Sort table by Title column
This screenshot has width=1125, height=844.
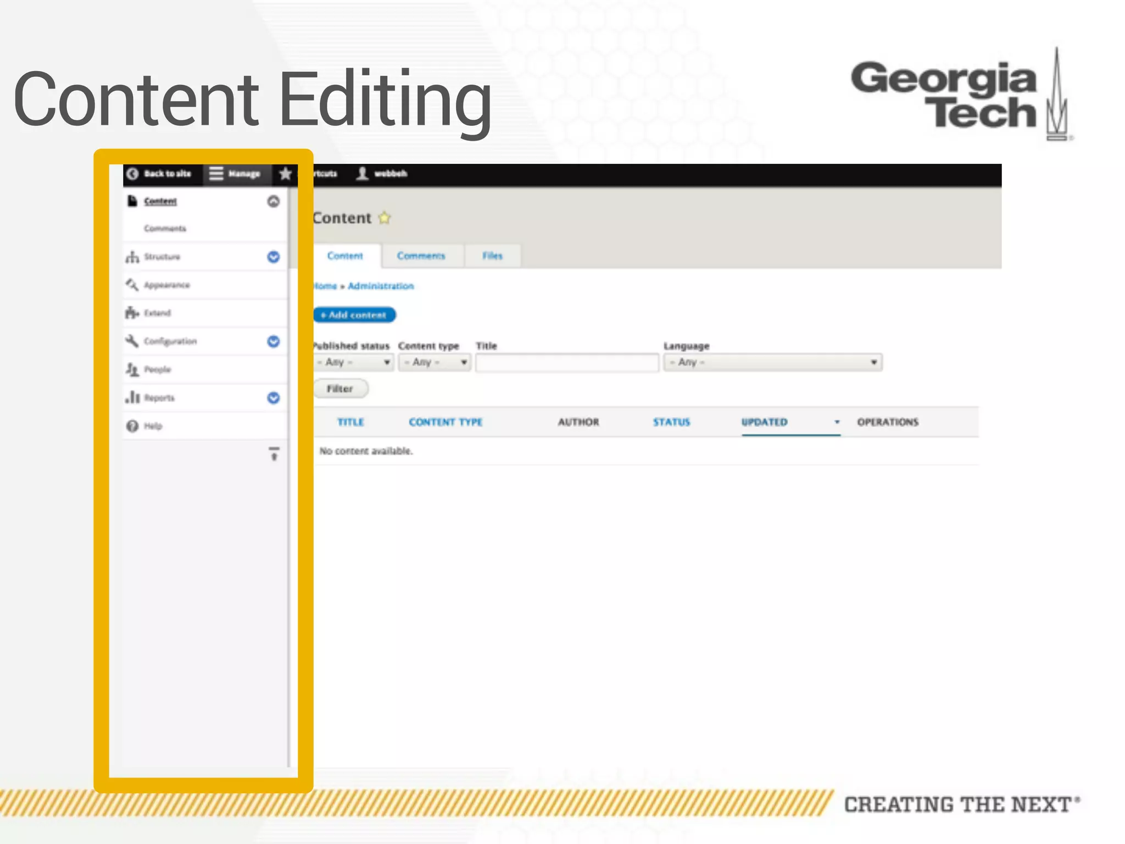coord(350,422)
